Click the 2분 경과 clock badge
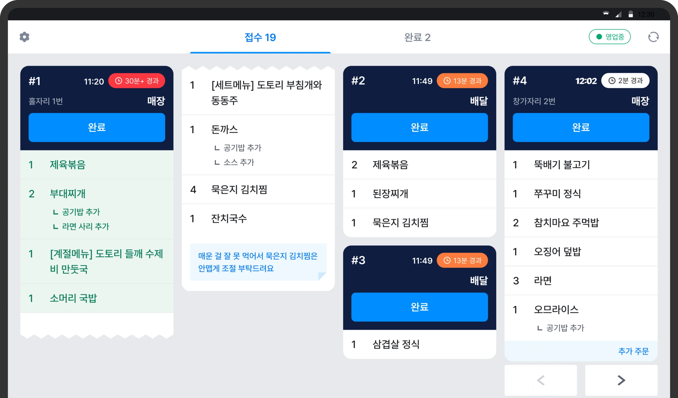This screenshot has height=398, width=678. (625, 81)
